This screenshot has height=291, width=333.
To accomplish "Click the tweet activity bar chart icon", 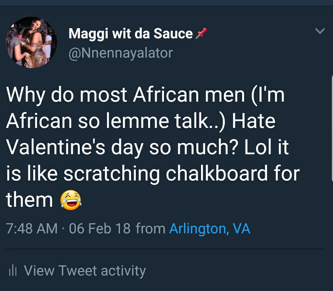I will point(13,271).
